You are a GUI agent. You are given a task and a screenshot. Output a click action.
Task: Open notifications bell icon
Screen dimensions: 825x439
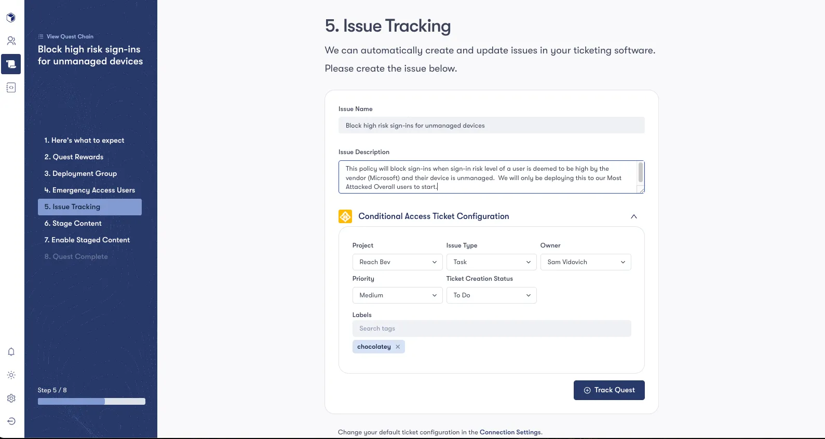coord(11,352)
